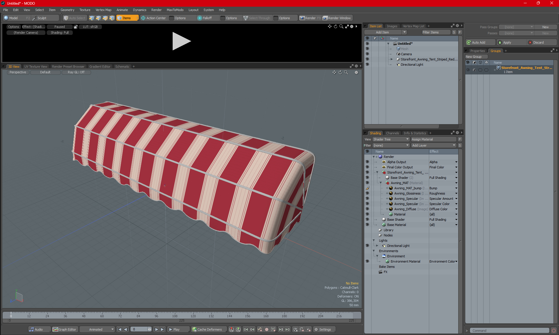Switch to the Channels tab
The width and height of the screenshot is (559, 335).
pyautogui.click(x=392, y=133)
